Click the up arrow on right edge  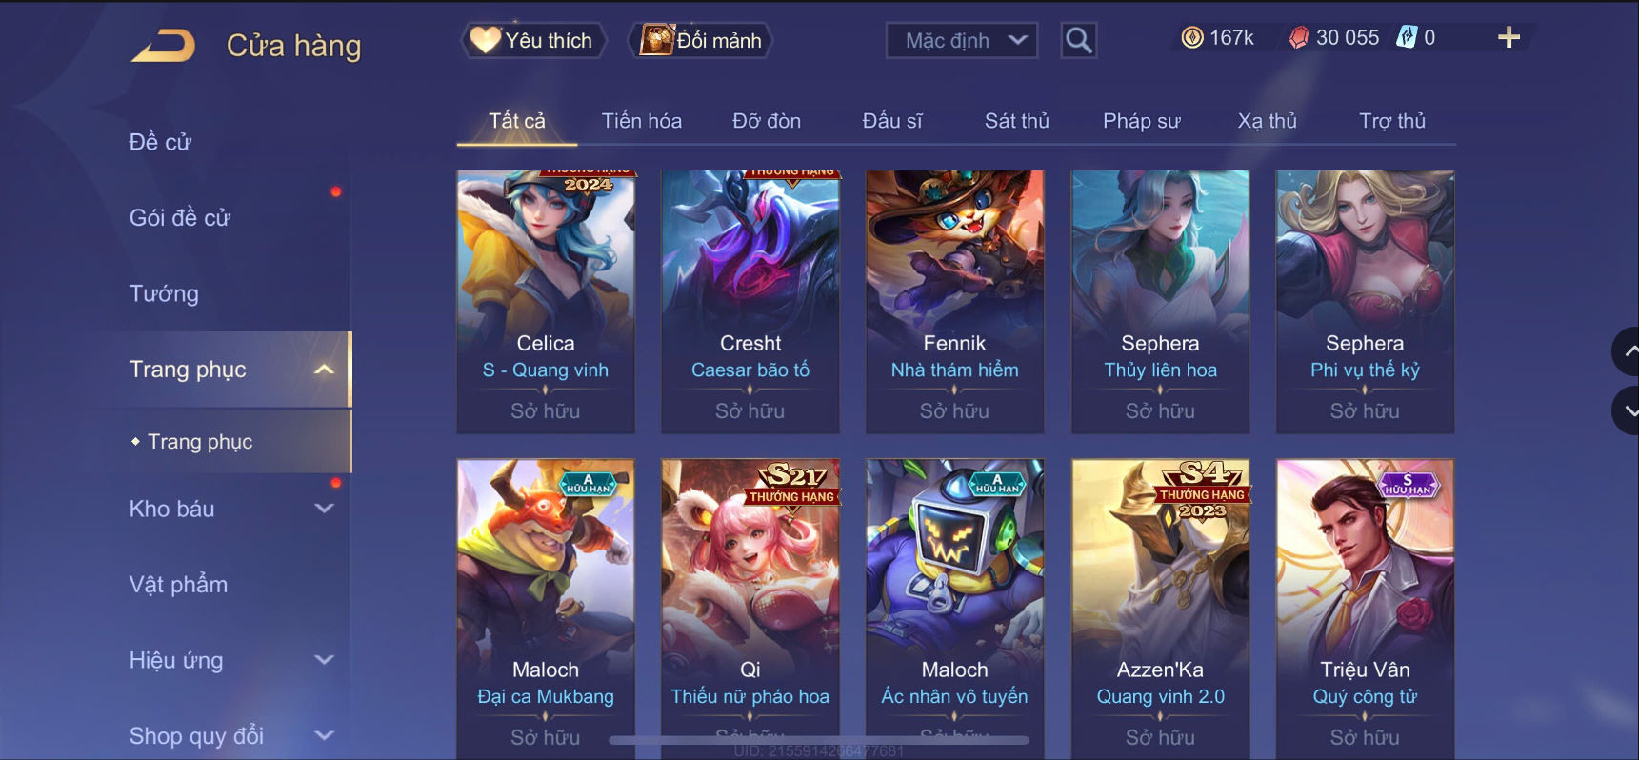pyautogui.click(x=1627, y=351)
